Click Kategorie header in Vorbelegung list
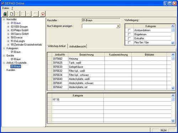 tap(151, 26)
